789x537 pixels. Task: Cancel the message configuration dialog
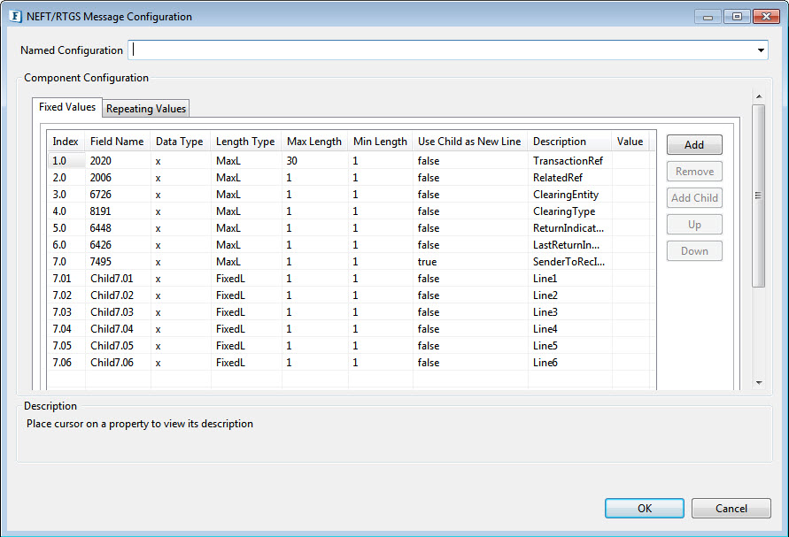(731, 509)
